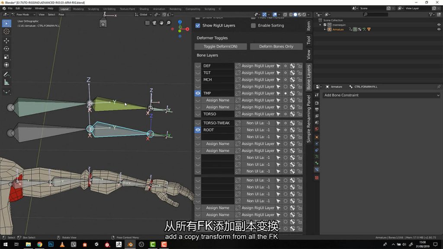Image resolution: width=443 pixels, height=249 pixels.
Task: Show the TORSO bone layer
Action: pyautogui.click(x=198, y=114)
